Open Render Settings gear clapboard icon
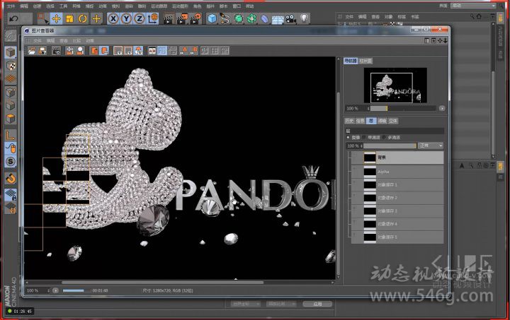This screenshot has width=510, height=320. pos(195,19)
